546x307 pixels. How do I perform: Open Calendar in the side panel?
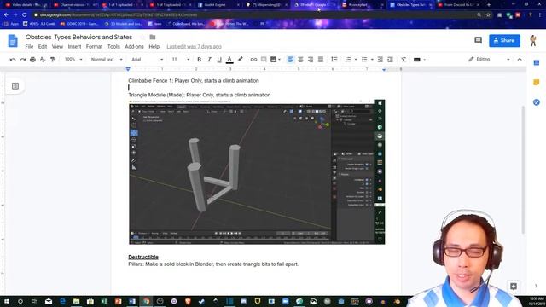coord(537,62)
